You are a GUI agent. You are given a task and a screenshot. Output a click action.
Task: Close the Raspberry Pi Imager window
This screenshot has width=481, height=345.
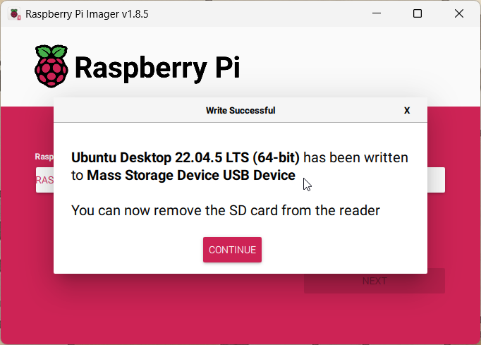[459, 13]
